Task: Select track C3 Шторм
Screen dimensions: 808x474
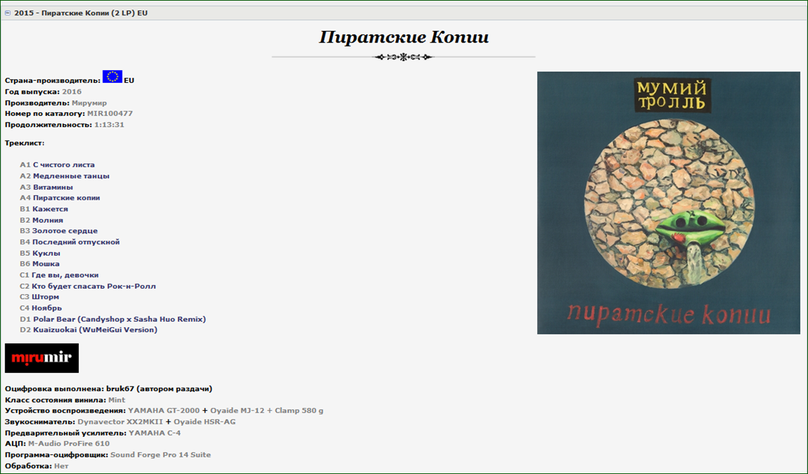Action: point(40,297)
